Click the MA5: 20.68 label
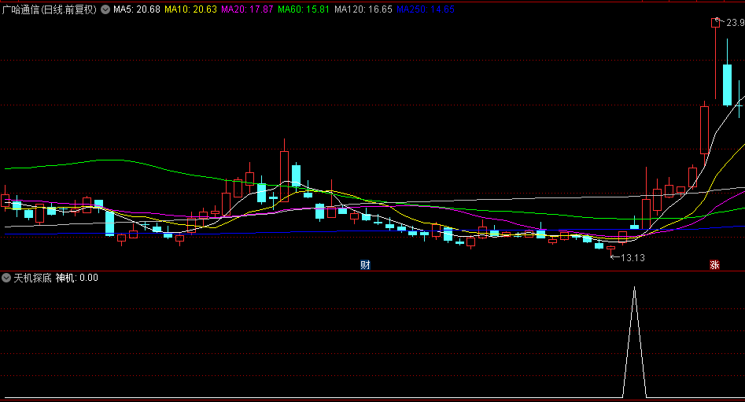 point(137,9)
